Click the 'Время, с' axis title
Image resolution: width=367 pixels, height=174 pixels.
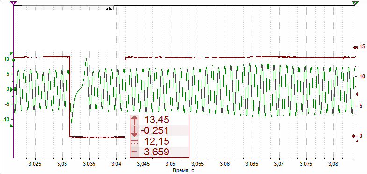coord(184,170)
